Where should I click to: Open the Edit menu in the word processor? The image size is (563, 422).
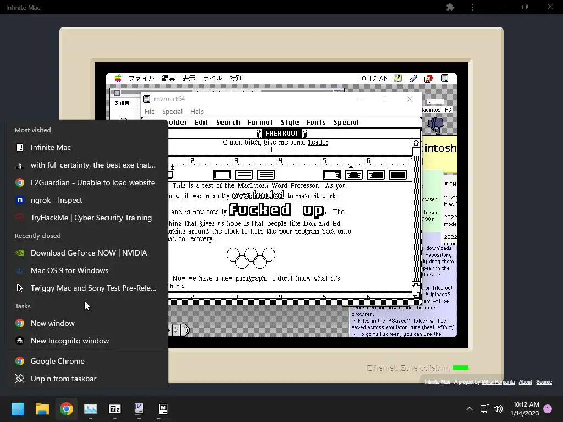[x=201, y=123]
